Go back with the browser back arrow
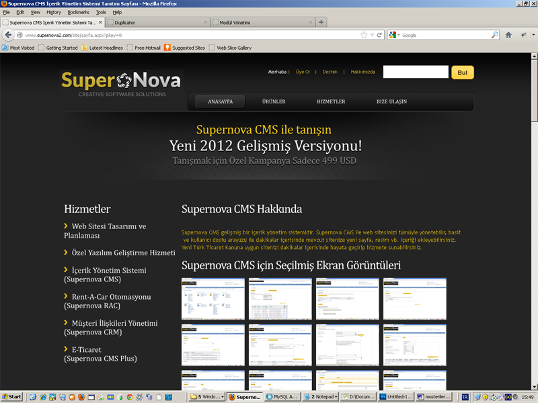Viewport: 538px width, 403px height. pyautogui.click(x=8, y=35)
